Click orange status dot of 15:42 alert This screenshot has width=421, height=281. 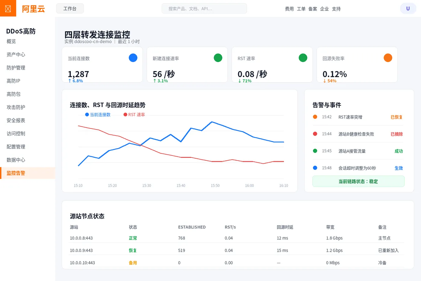pos(315,117)
